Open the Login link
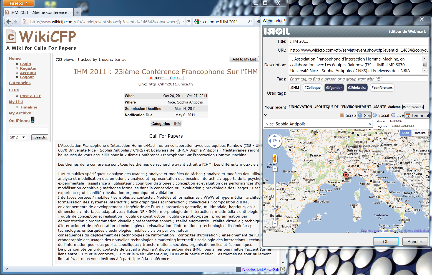432x275 pixels. click(x=26, y=64)
